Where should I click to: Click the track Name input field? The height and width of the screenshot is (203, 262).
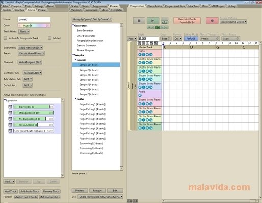34,19
